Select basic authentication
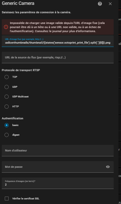Screen dimensions: 121x204 point(7,125)
